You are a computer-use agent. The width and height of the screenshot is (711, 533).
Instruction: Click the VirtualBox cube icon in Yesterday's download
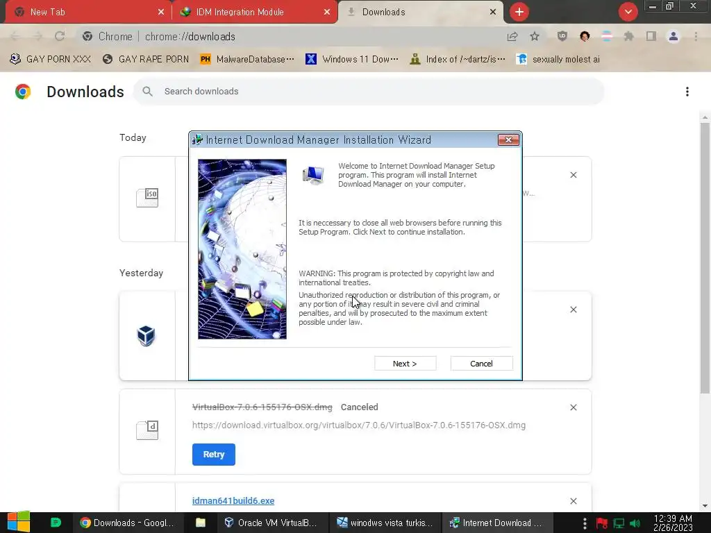146,336
